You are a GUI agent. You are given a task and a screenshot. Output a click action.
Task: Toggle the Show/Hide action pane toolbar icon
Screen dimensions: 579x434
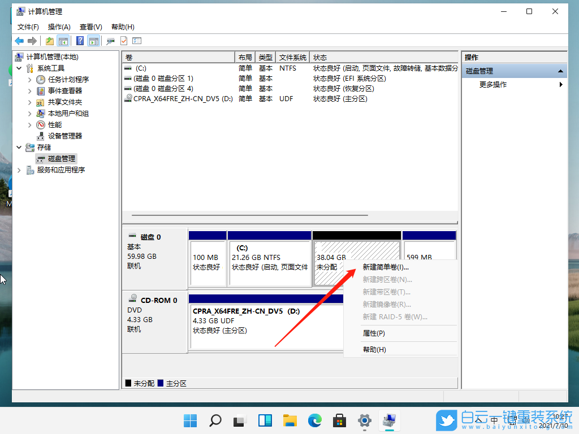pyautogui.click(x=93, y=40)
